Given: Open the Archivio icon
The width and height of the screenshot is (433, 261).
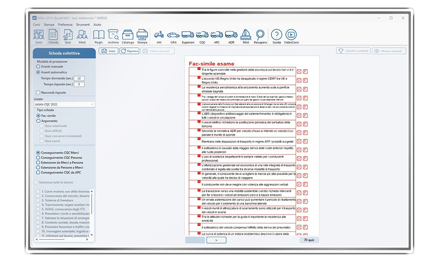Looking at the screenshot, I should point(113,36).
